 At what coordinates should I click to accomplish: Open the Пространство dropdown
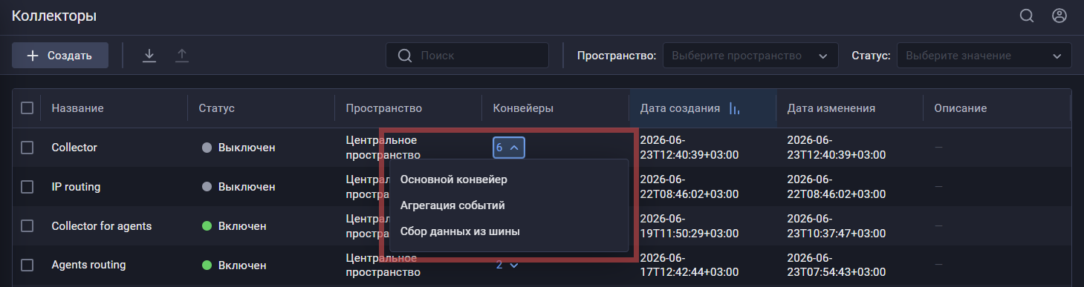point(750,56)
